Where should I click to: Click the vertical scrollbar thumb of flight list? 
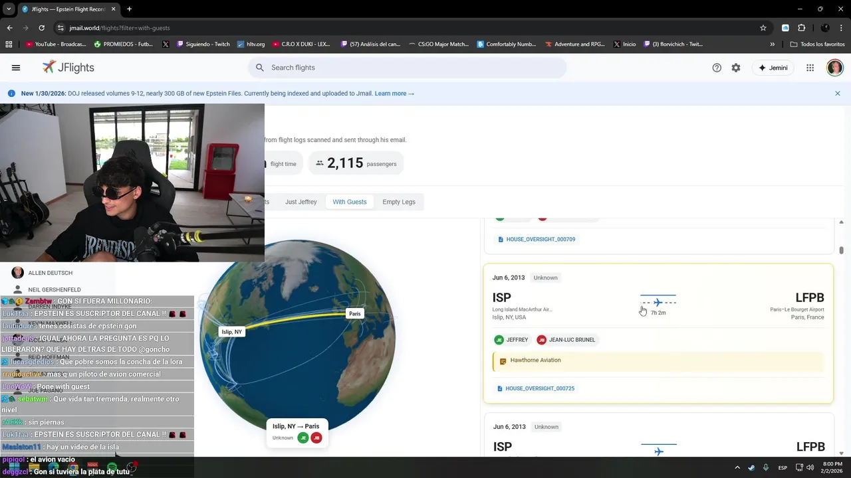(841, 250)
